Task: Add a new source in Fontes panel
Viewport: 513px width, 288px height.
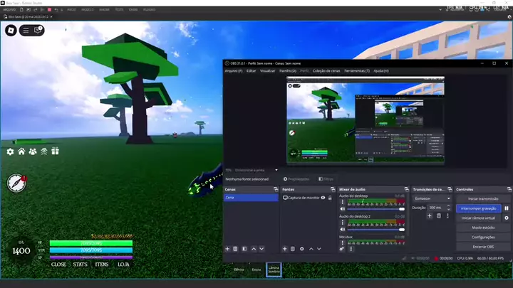Action: 285,249
